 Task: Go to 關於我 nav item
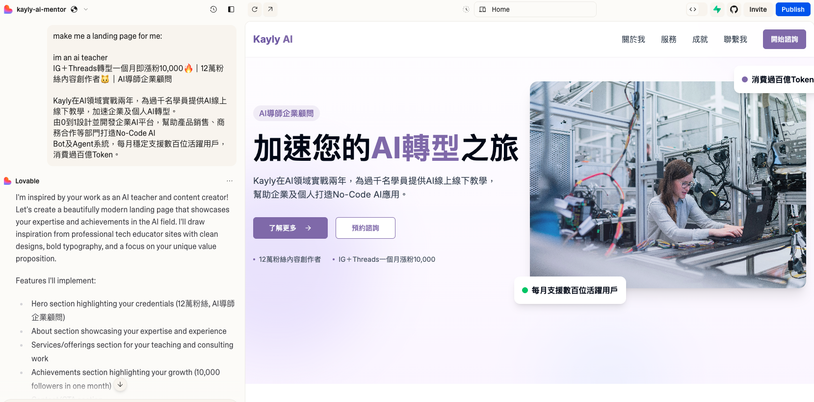[x=633, y=39]
